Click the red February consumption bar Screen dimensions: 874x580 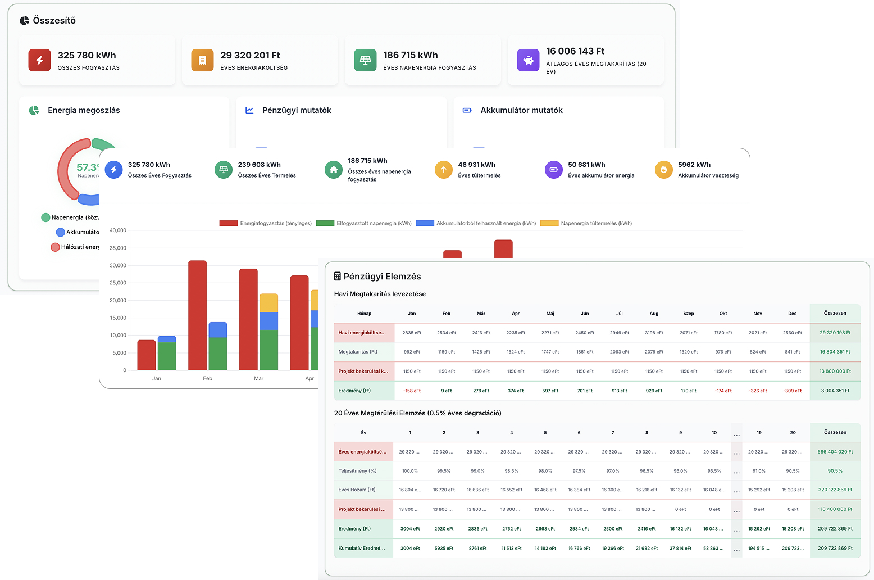coord(197,315)
